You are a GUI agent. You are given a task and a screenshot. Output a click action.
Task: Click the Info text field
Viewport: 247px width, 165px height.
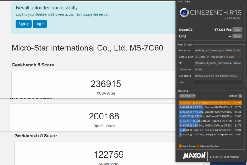click(x=218, y=82)
